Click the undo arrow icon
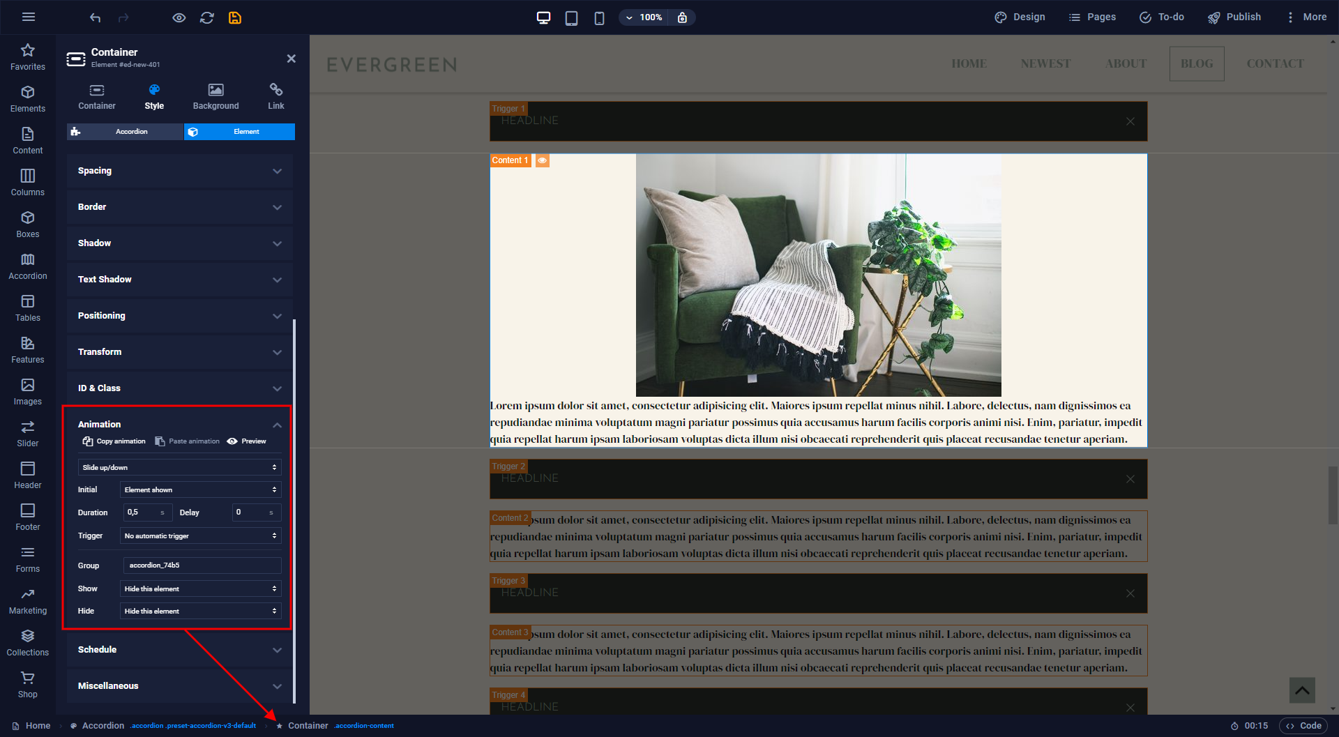 pos(96,17)
